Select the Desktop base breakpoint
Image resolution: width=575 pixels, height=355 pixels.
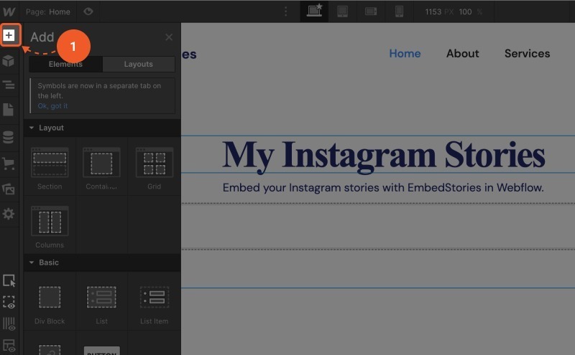pos(314,11)
